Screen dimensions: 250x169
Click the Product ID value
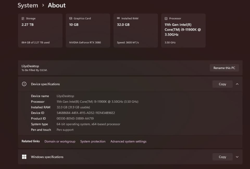[x=75, y=118]
